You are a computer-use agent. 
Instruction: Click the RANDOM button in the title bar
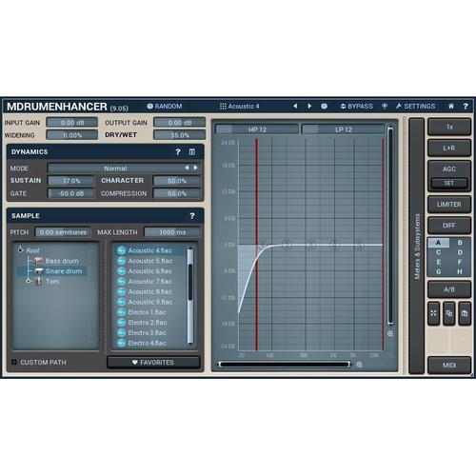165,107
